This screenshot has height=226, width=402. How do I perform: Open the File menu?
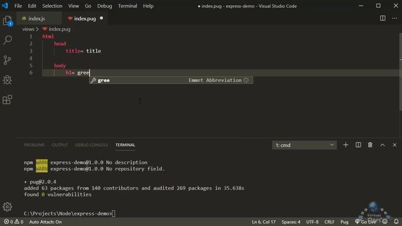pyautogui.click(x=18, y=6)
